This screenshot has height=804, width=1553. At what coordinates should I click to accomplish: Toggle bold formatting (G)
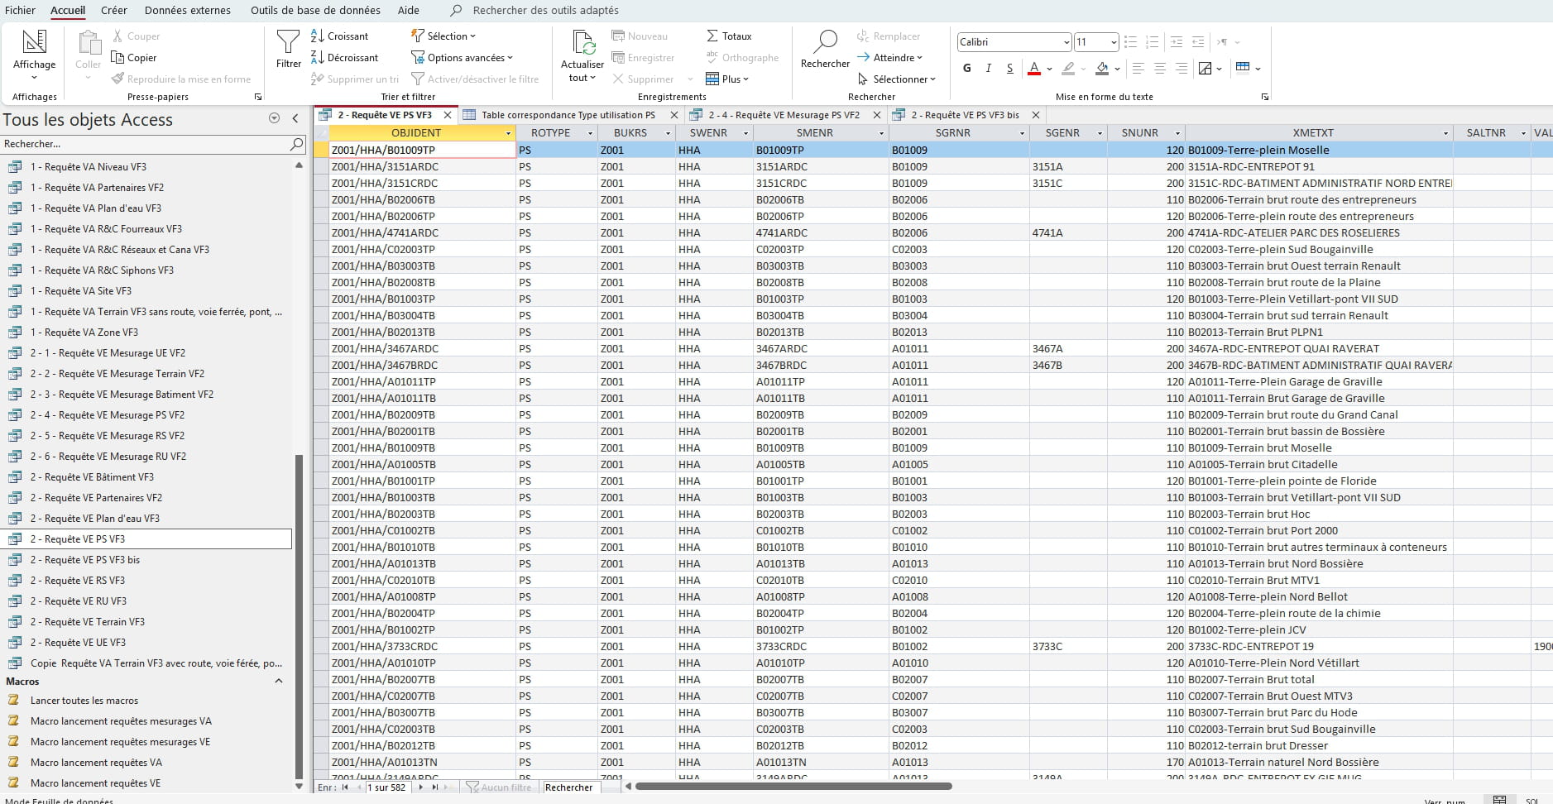[x=967, y=69]
